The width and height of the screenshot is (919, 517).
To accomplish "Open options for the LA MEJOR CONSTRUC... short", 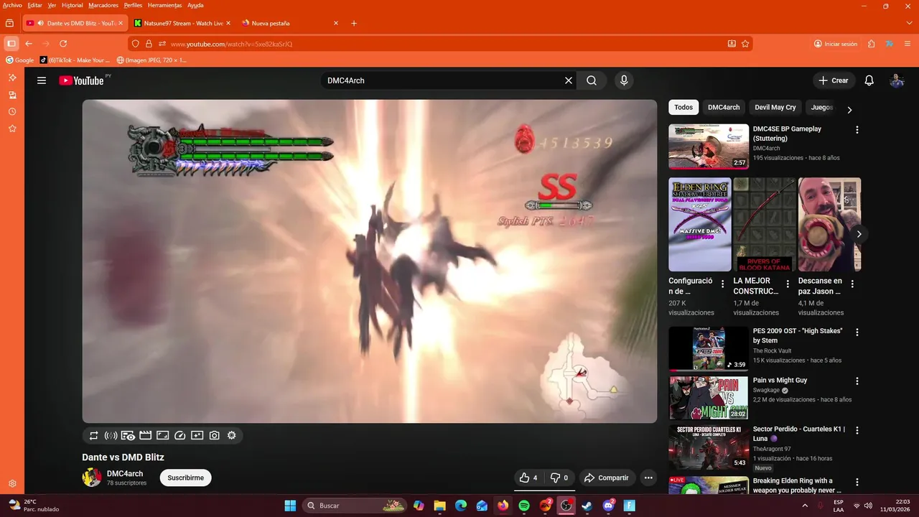I will pyautogui.click(x=788, y=284).
